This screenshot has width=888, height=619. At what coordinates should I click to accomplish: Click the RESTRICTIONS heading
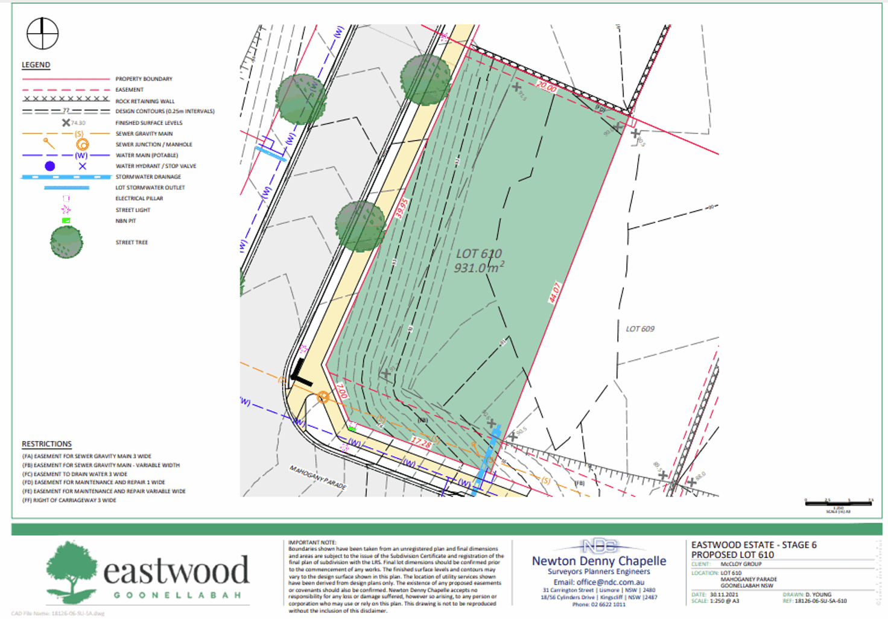(x=47, y=444)
